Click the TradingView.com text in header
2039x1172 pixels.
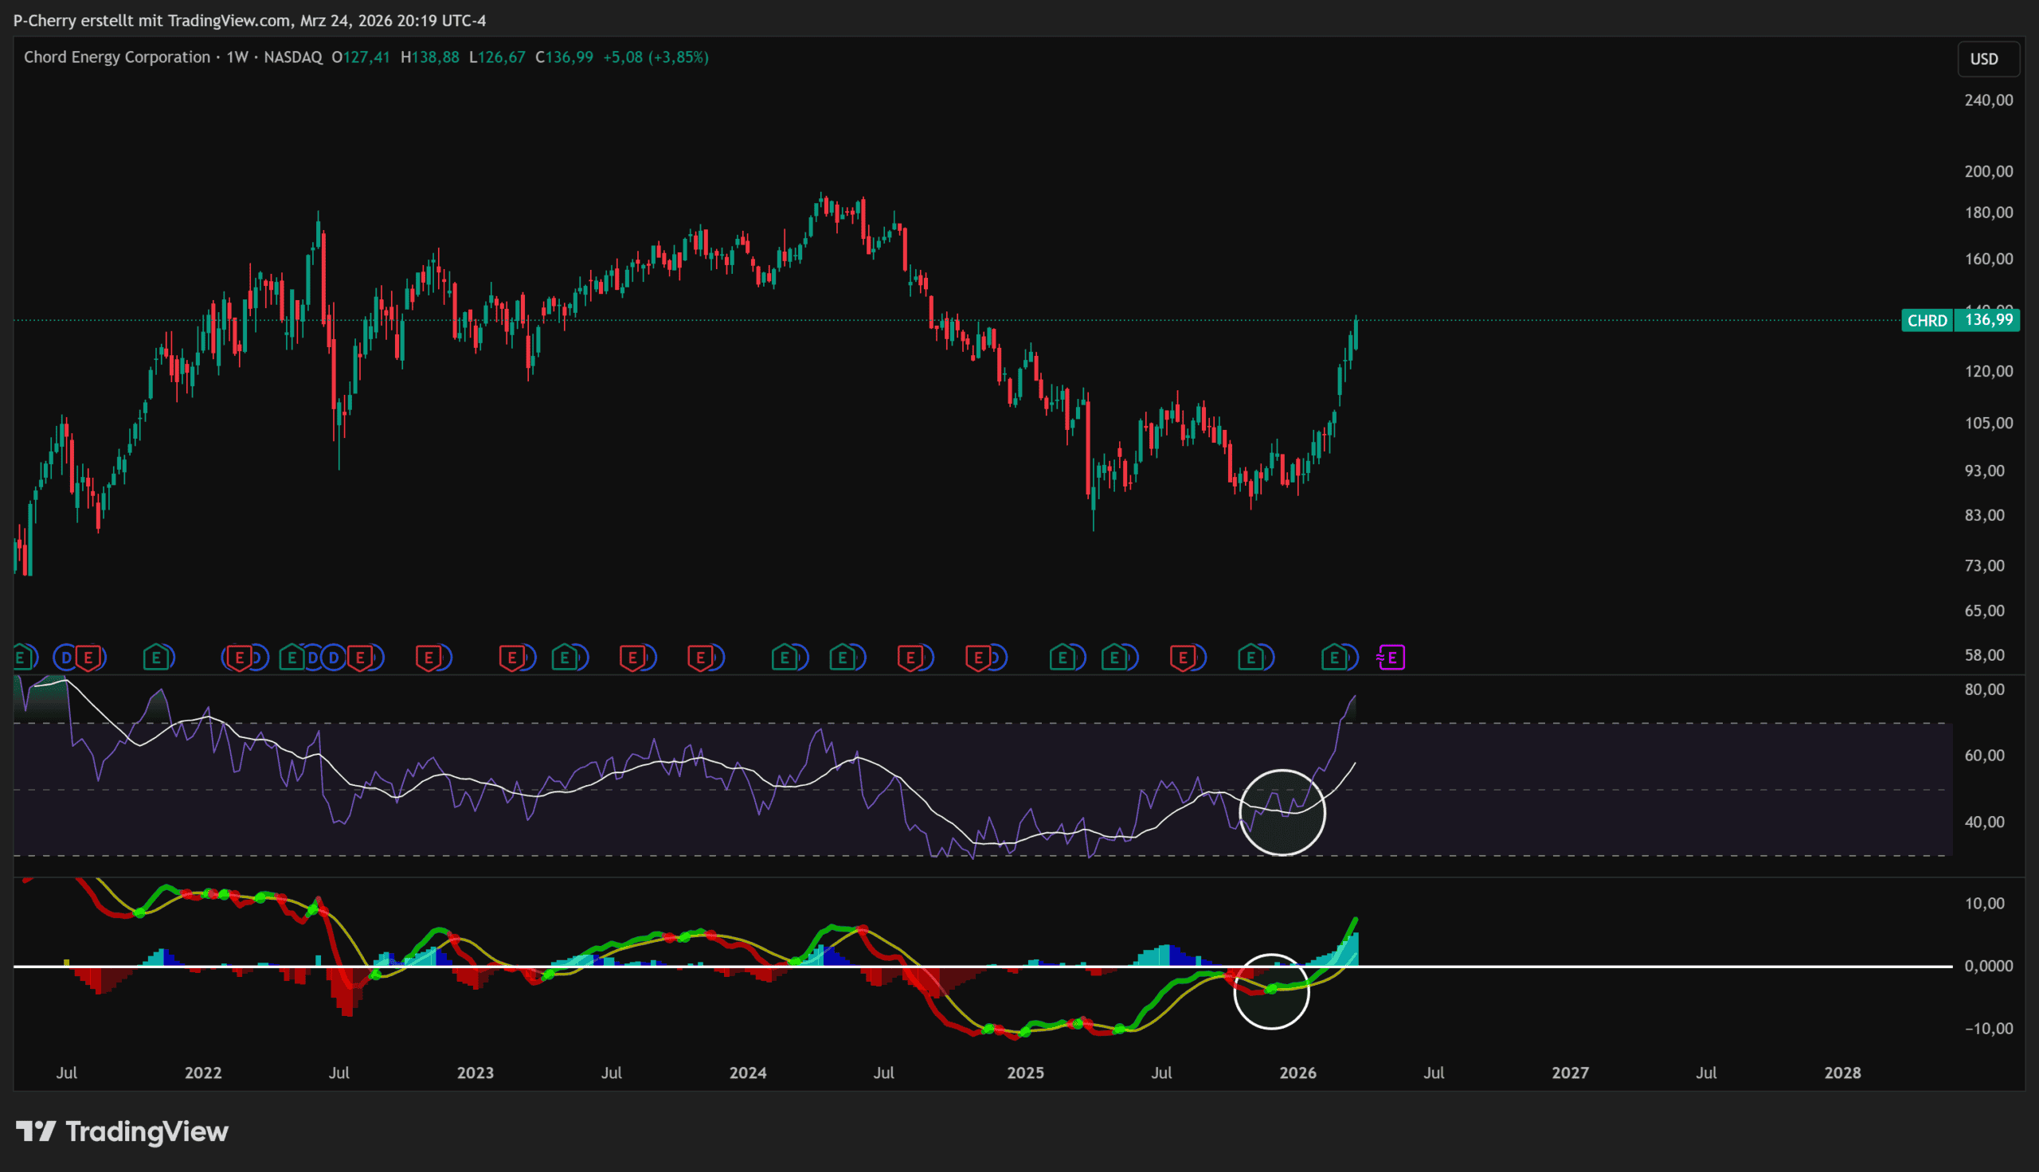coord(230,20)
